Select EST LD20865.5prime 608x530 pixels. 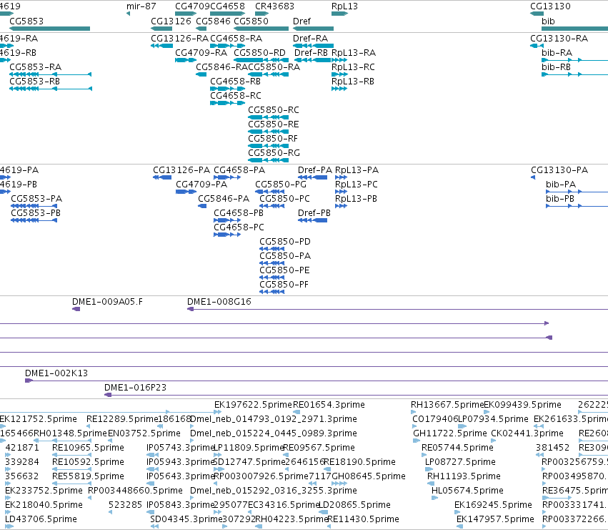pos(355,505)
